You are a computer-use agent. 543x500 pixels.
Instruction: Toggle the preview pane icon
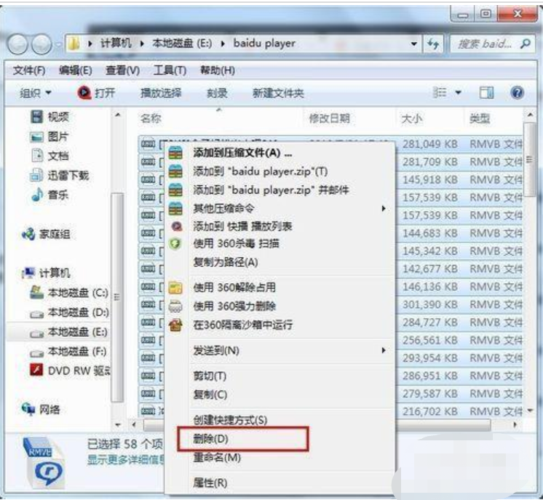point(486,93)
